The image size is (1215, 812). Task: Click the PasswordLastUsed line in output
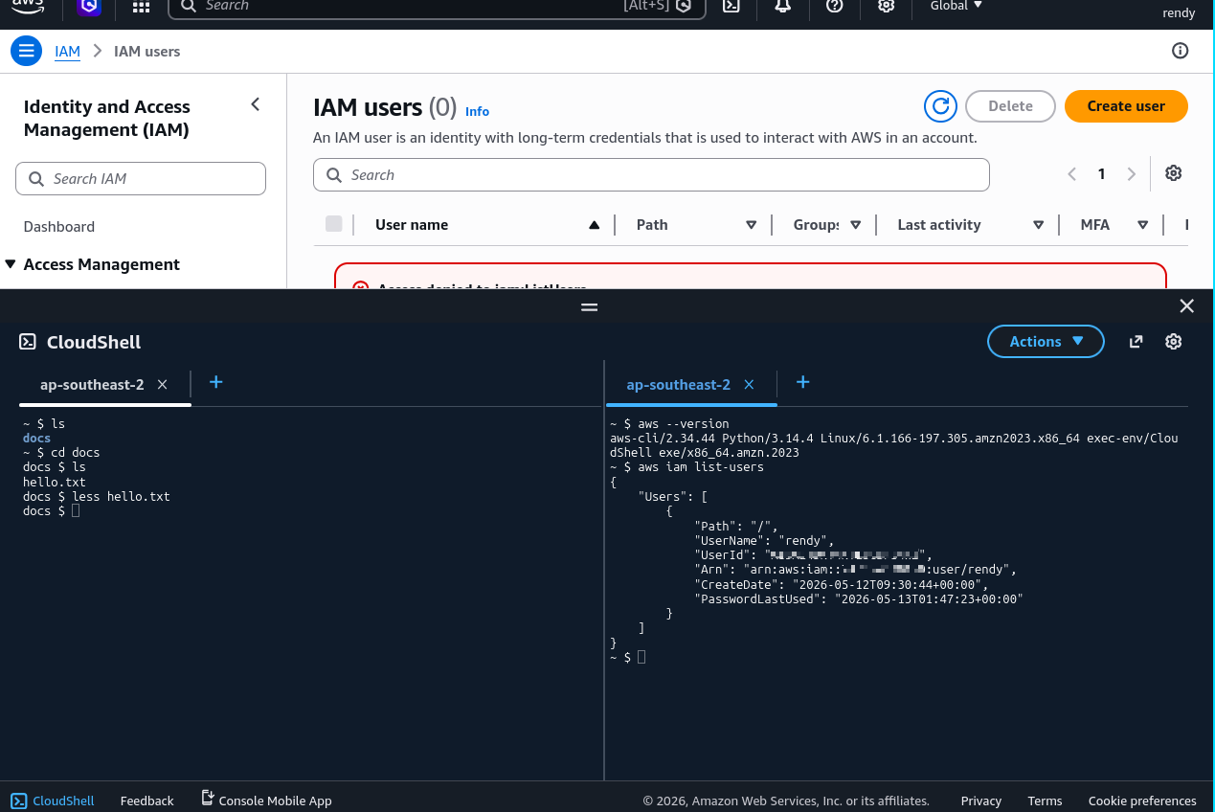click(859, 598)
